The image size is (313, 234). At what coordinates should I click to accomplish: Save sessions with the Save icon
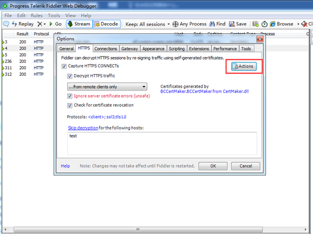point(237,24)
